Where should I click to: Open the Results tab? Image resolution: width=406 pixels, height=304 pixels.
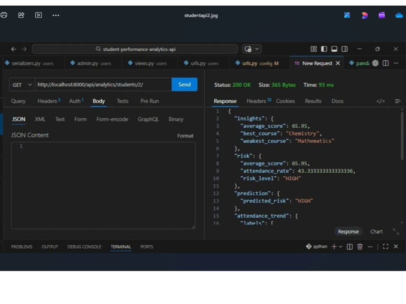pos(313,101)
